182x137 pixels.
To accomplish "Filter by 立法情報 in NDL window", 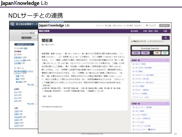I will tap(17, 63).
